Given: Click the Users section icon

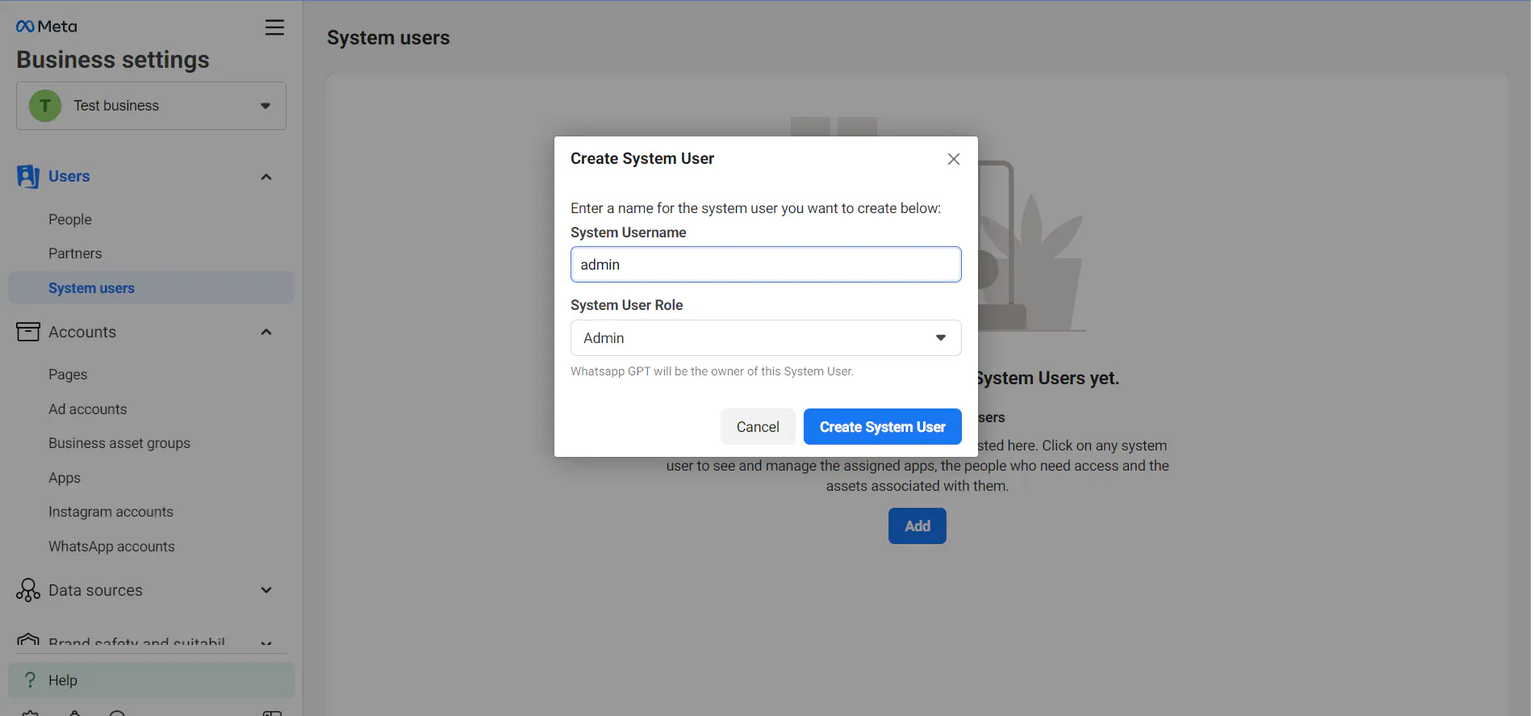Looking at the screenshot, I should tap(27, 177).
